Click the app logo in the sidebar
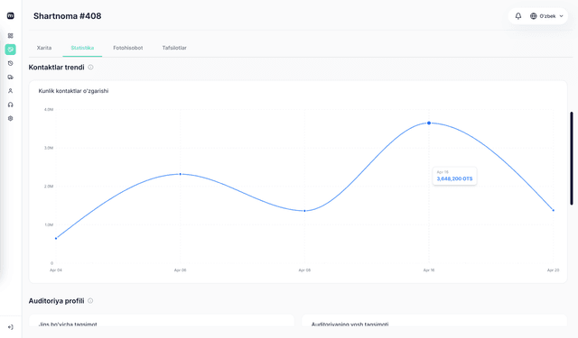Viewport: 578px width, 338px height. click(10, 16)
